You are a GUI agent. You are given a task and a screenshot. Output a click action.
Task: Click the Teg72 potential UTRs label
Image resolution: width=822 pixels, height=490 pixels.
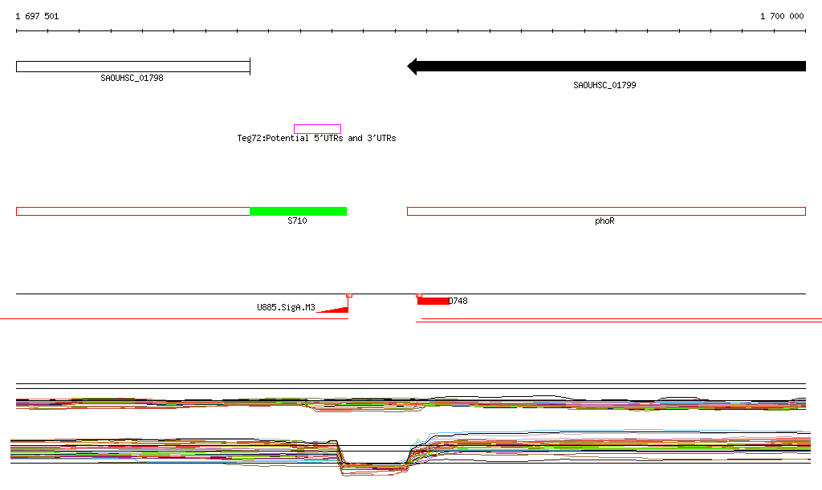[x=316, y=138]
